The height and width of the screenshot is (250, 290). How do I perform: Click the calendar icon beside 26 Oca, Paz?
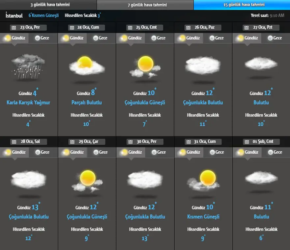tap(188, 28)
